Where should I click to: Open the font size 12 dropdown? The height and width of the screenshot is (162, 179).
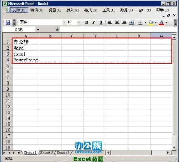click(x=79, y=22)
